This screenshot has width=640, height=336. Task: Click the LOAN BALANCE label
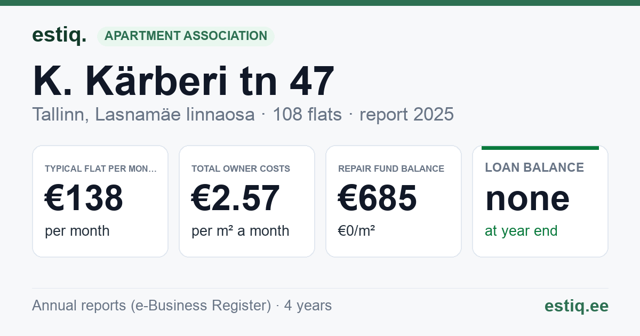point(534,167)
